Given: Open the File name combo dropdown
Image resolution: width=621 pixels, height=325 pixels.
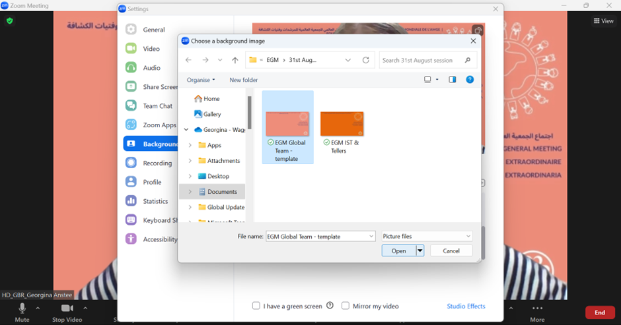Looking at the screenshot, I should tap(371, 237).
